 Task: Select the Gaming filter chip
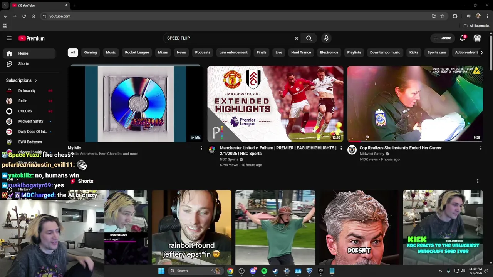91,52
